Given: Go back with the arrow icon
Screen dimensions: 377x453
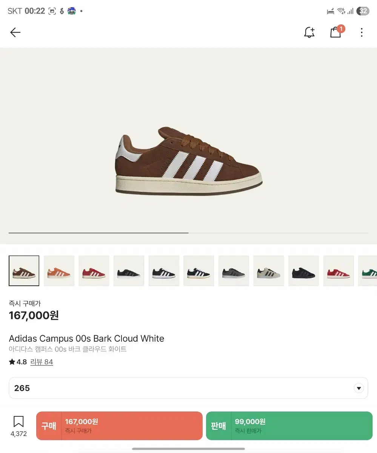Looking at the screenshot, I should pyautogui.click(x=15, y=32).
